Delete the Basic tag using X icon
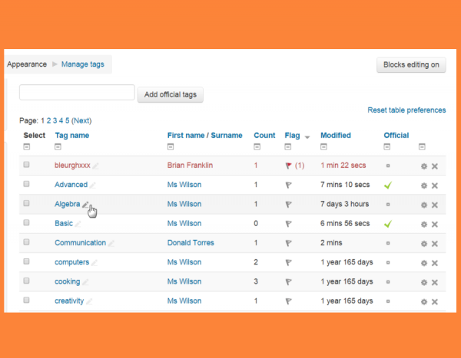Screen dimensions: 461x358 (x=434, y=225)
